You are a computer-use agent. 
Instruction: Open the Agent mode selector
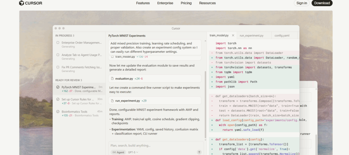click(118, 152)
